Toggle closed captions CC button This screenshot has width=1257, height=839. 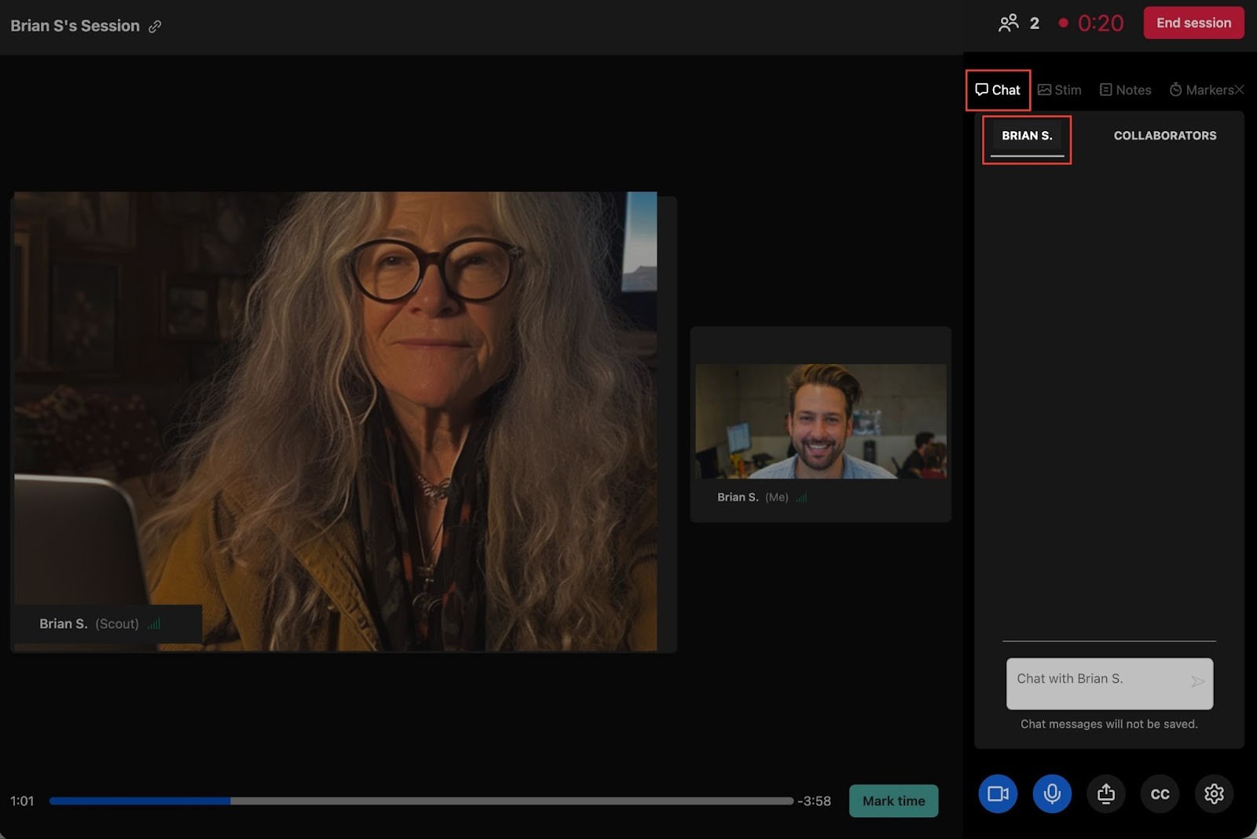1160,793
